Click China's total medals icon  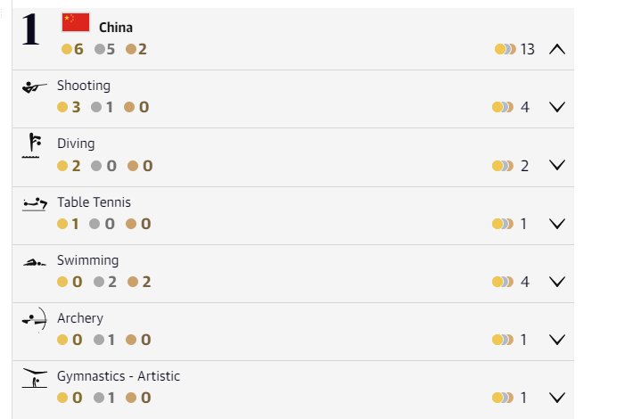(505, 49)
